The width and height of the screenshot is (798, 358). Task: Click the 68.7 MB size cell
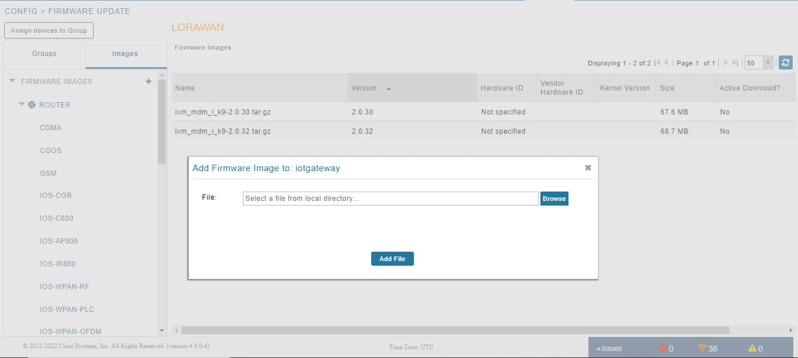(x=674, y=131)
